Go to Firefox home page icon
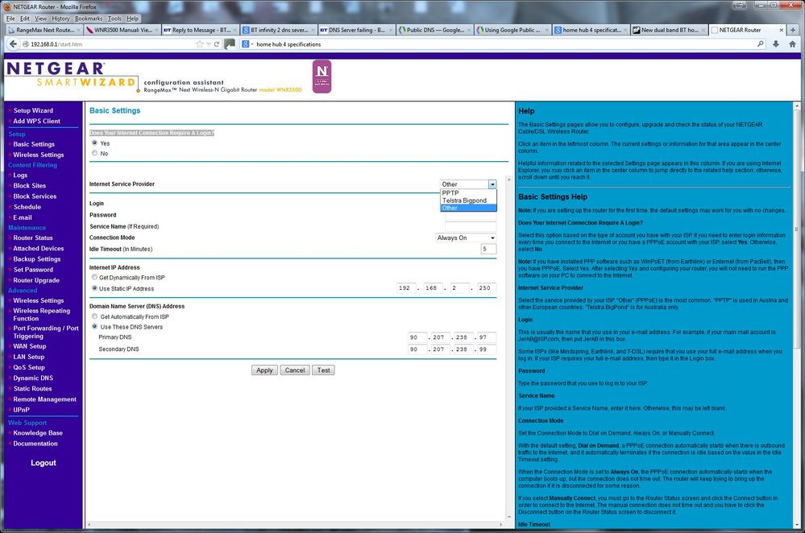 point(792,44)
